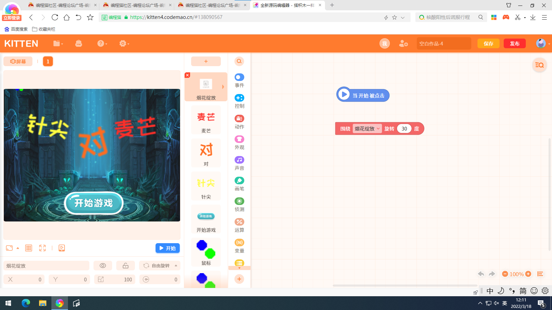The height and width of the screenshot is (310, 552).
Task: Enter fullscreen stage mode
Action: pyautogui.click(x=42, y=248)
